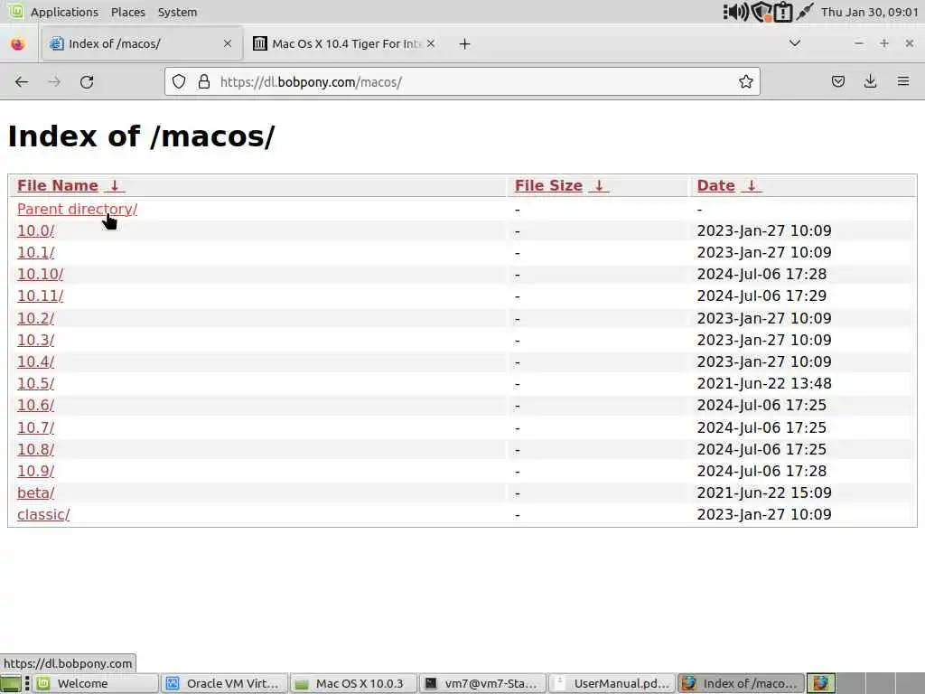Open the Applications menu
This screenshot has width=925, height=694.
(x=64, y=12)
